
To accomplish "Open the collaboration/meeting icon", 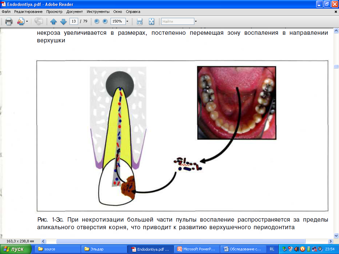I will (21, 21).
